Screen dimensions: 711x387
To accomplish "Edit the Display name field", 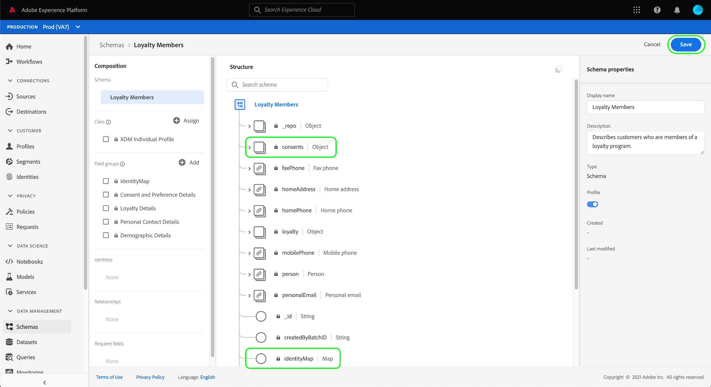I will 645,107.
